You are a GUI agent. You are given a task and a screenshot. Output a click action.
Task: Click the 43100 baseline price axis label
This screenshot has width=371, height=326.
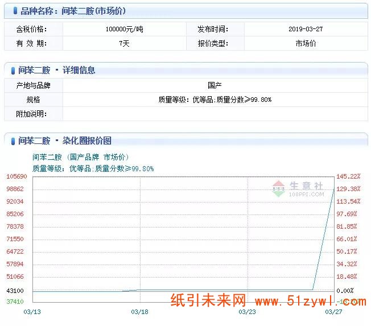point(15,291)
